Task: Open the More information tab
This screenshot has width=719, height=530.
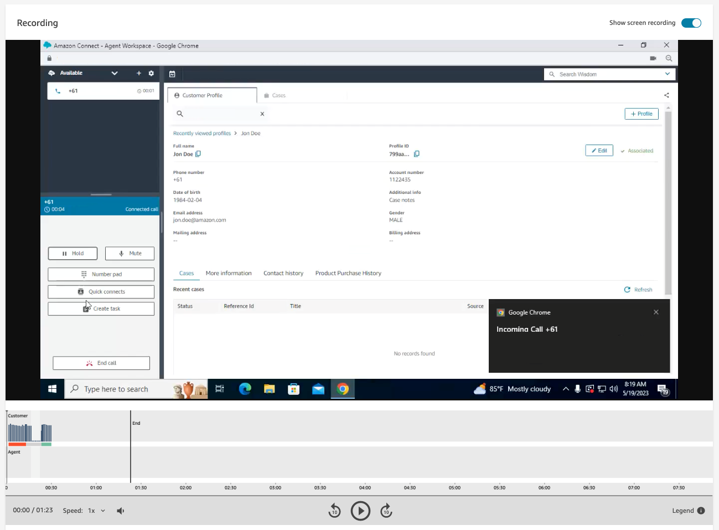Action: point(229,273)
